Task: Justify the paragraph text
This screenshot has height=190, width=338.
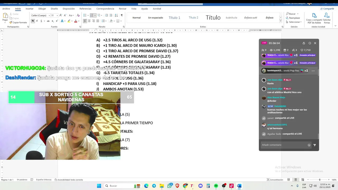Action: click(98, 21)
